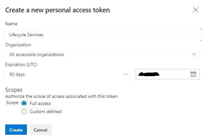The image size is (205, 139).
Task: Click the Scopes section heading
Action: 14,90
